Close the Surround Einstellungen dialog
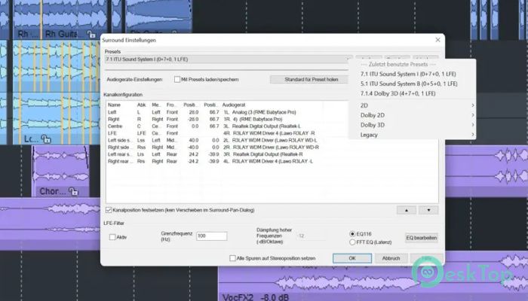The image size is (528, 301). coord(438,38)
